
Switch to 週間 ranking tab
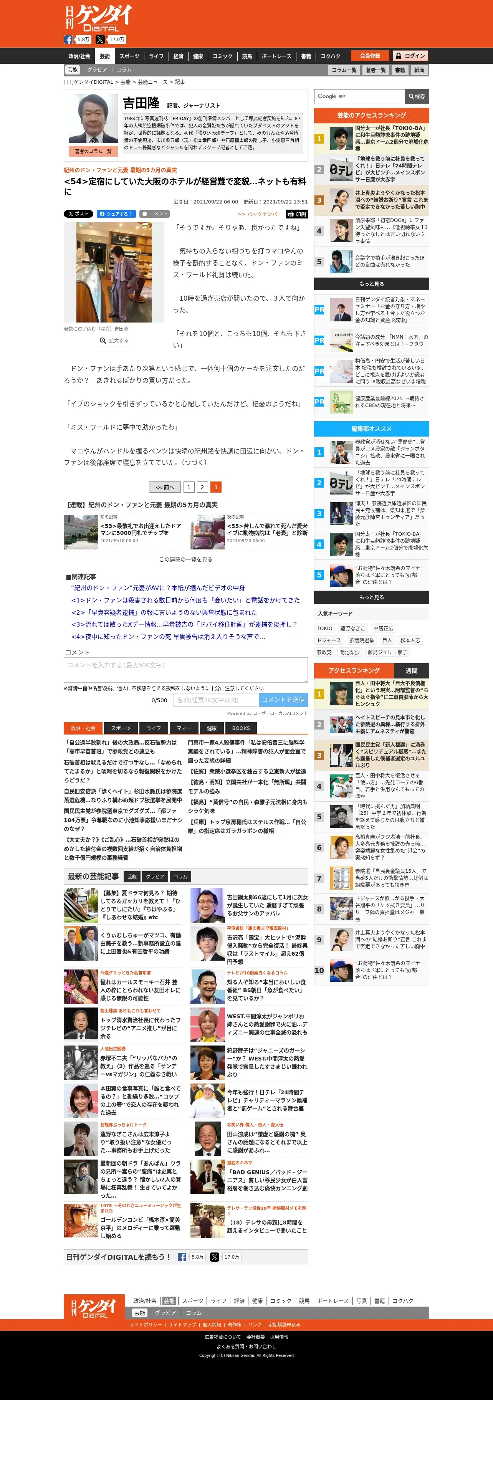(x=412, y=671)
